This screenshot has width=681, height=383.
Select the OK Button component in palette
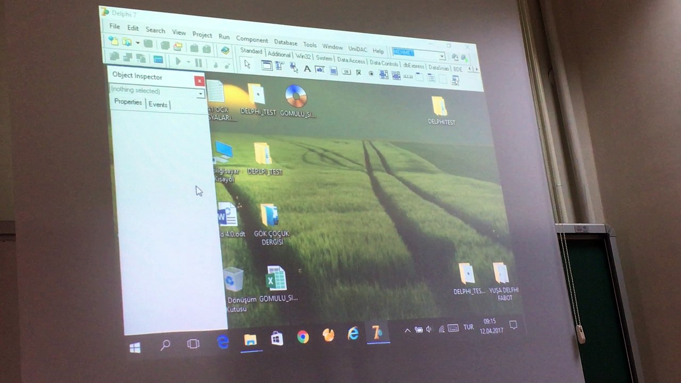pyautogui.click(x=346, y=72)
